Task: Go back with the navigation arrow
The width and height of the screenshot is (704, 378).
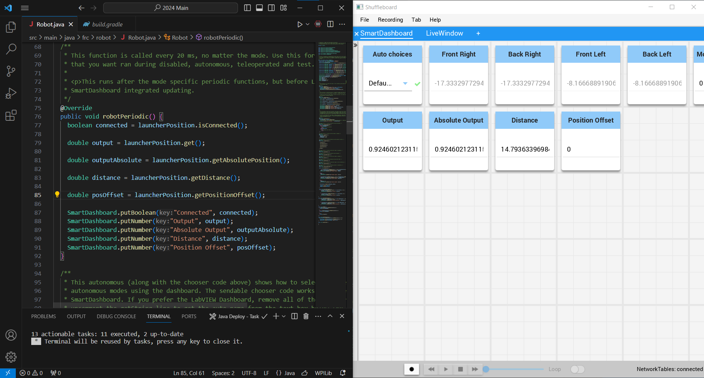Action: click(81, 8)
